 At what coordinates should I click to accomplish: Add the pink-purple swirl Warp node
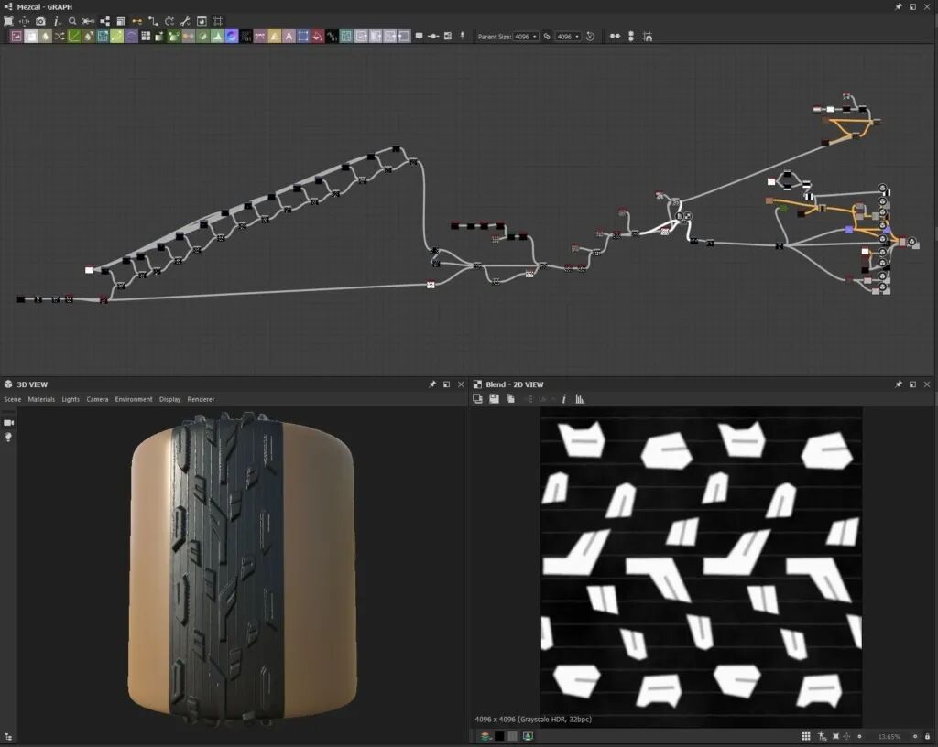(x=232, y=37)
